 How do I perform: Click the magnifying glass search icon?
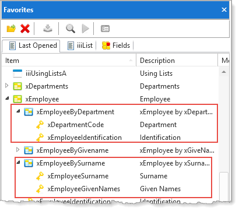[71, 29]
